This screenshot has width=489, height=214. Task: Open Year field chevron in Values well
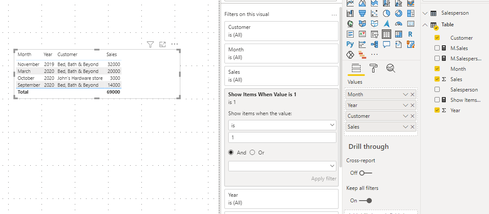tap(406, 105)
